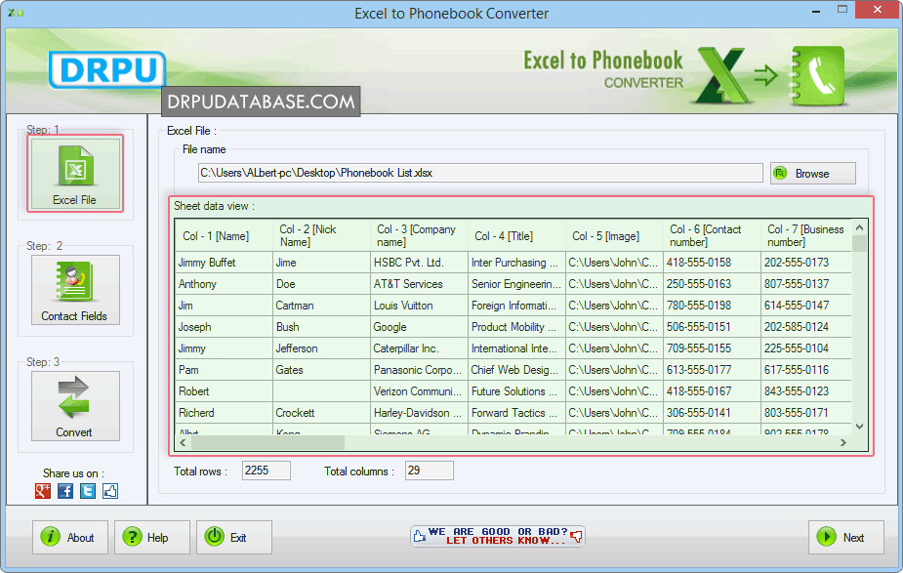Click business number 617-555-0116
This screenshot has width=903, height=573.
tap(806, 370)
